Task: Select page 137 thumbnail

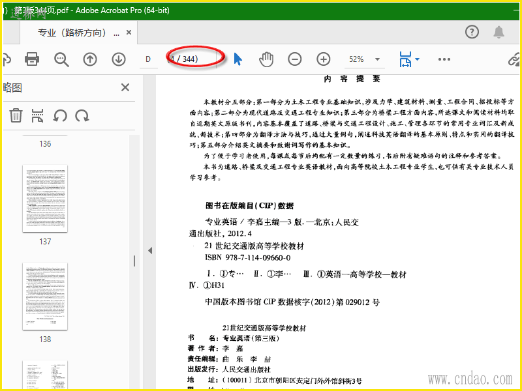Action: [x=45, y=199]
